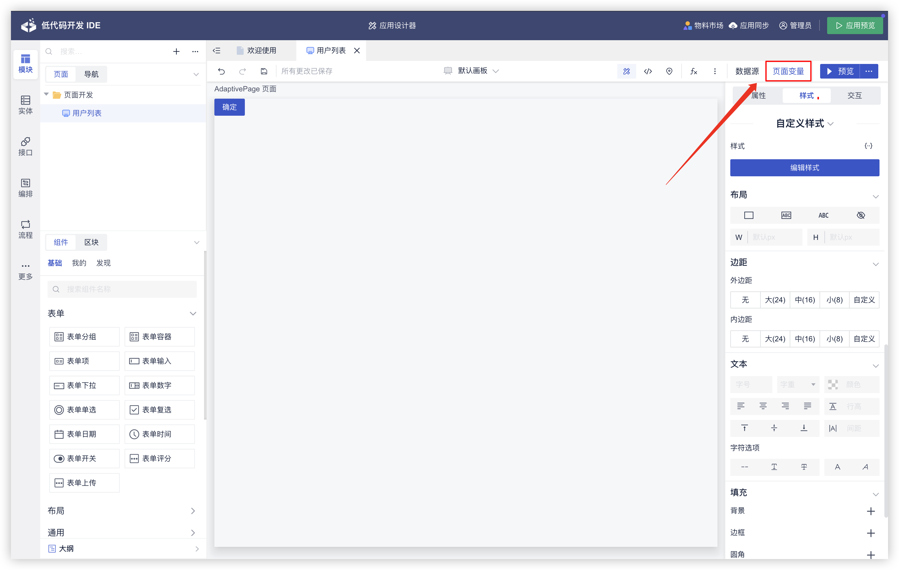The image size is (899, 570).
Task: Open the code view icon
Action: point(648,71)
